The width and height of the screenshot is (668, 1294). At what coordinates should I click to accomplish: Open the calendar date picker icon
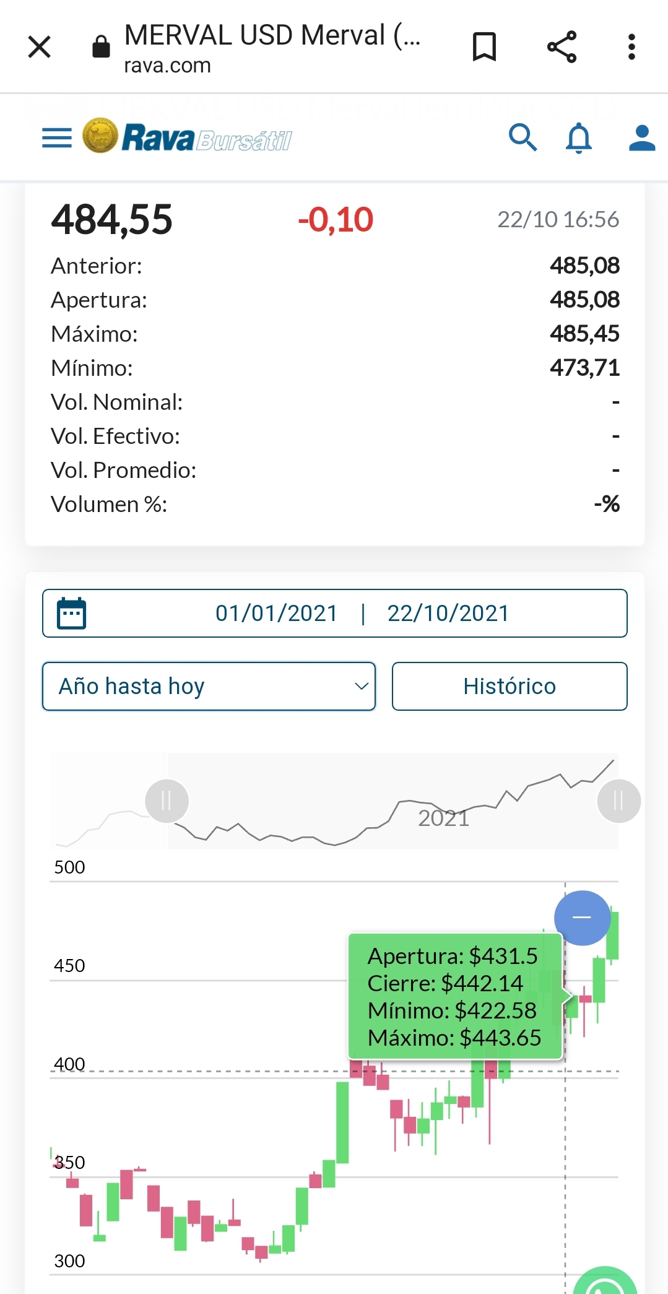(71, 614)
